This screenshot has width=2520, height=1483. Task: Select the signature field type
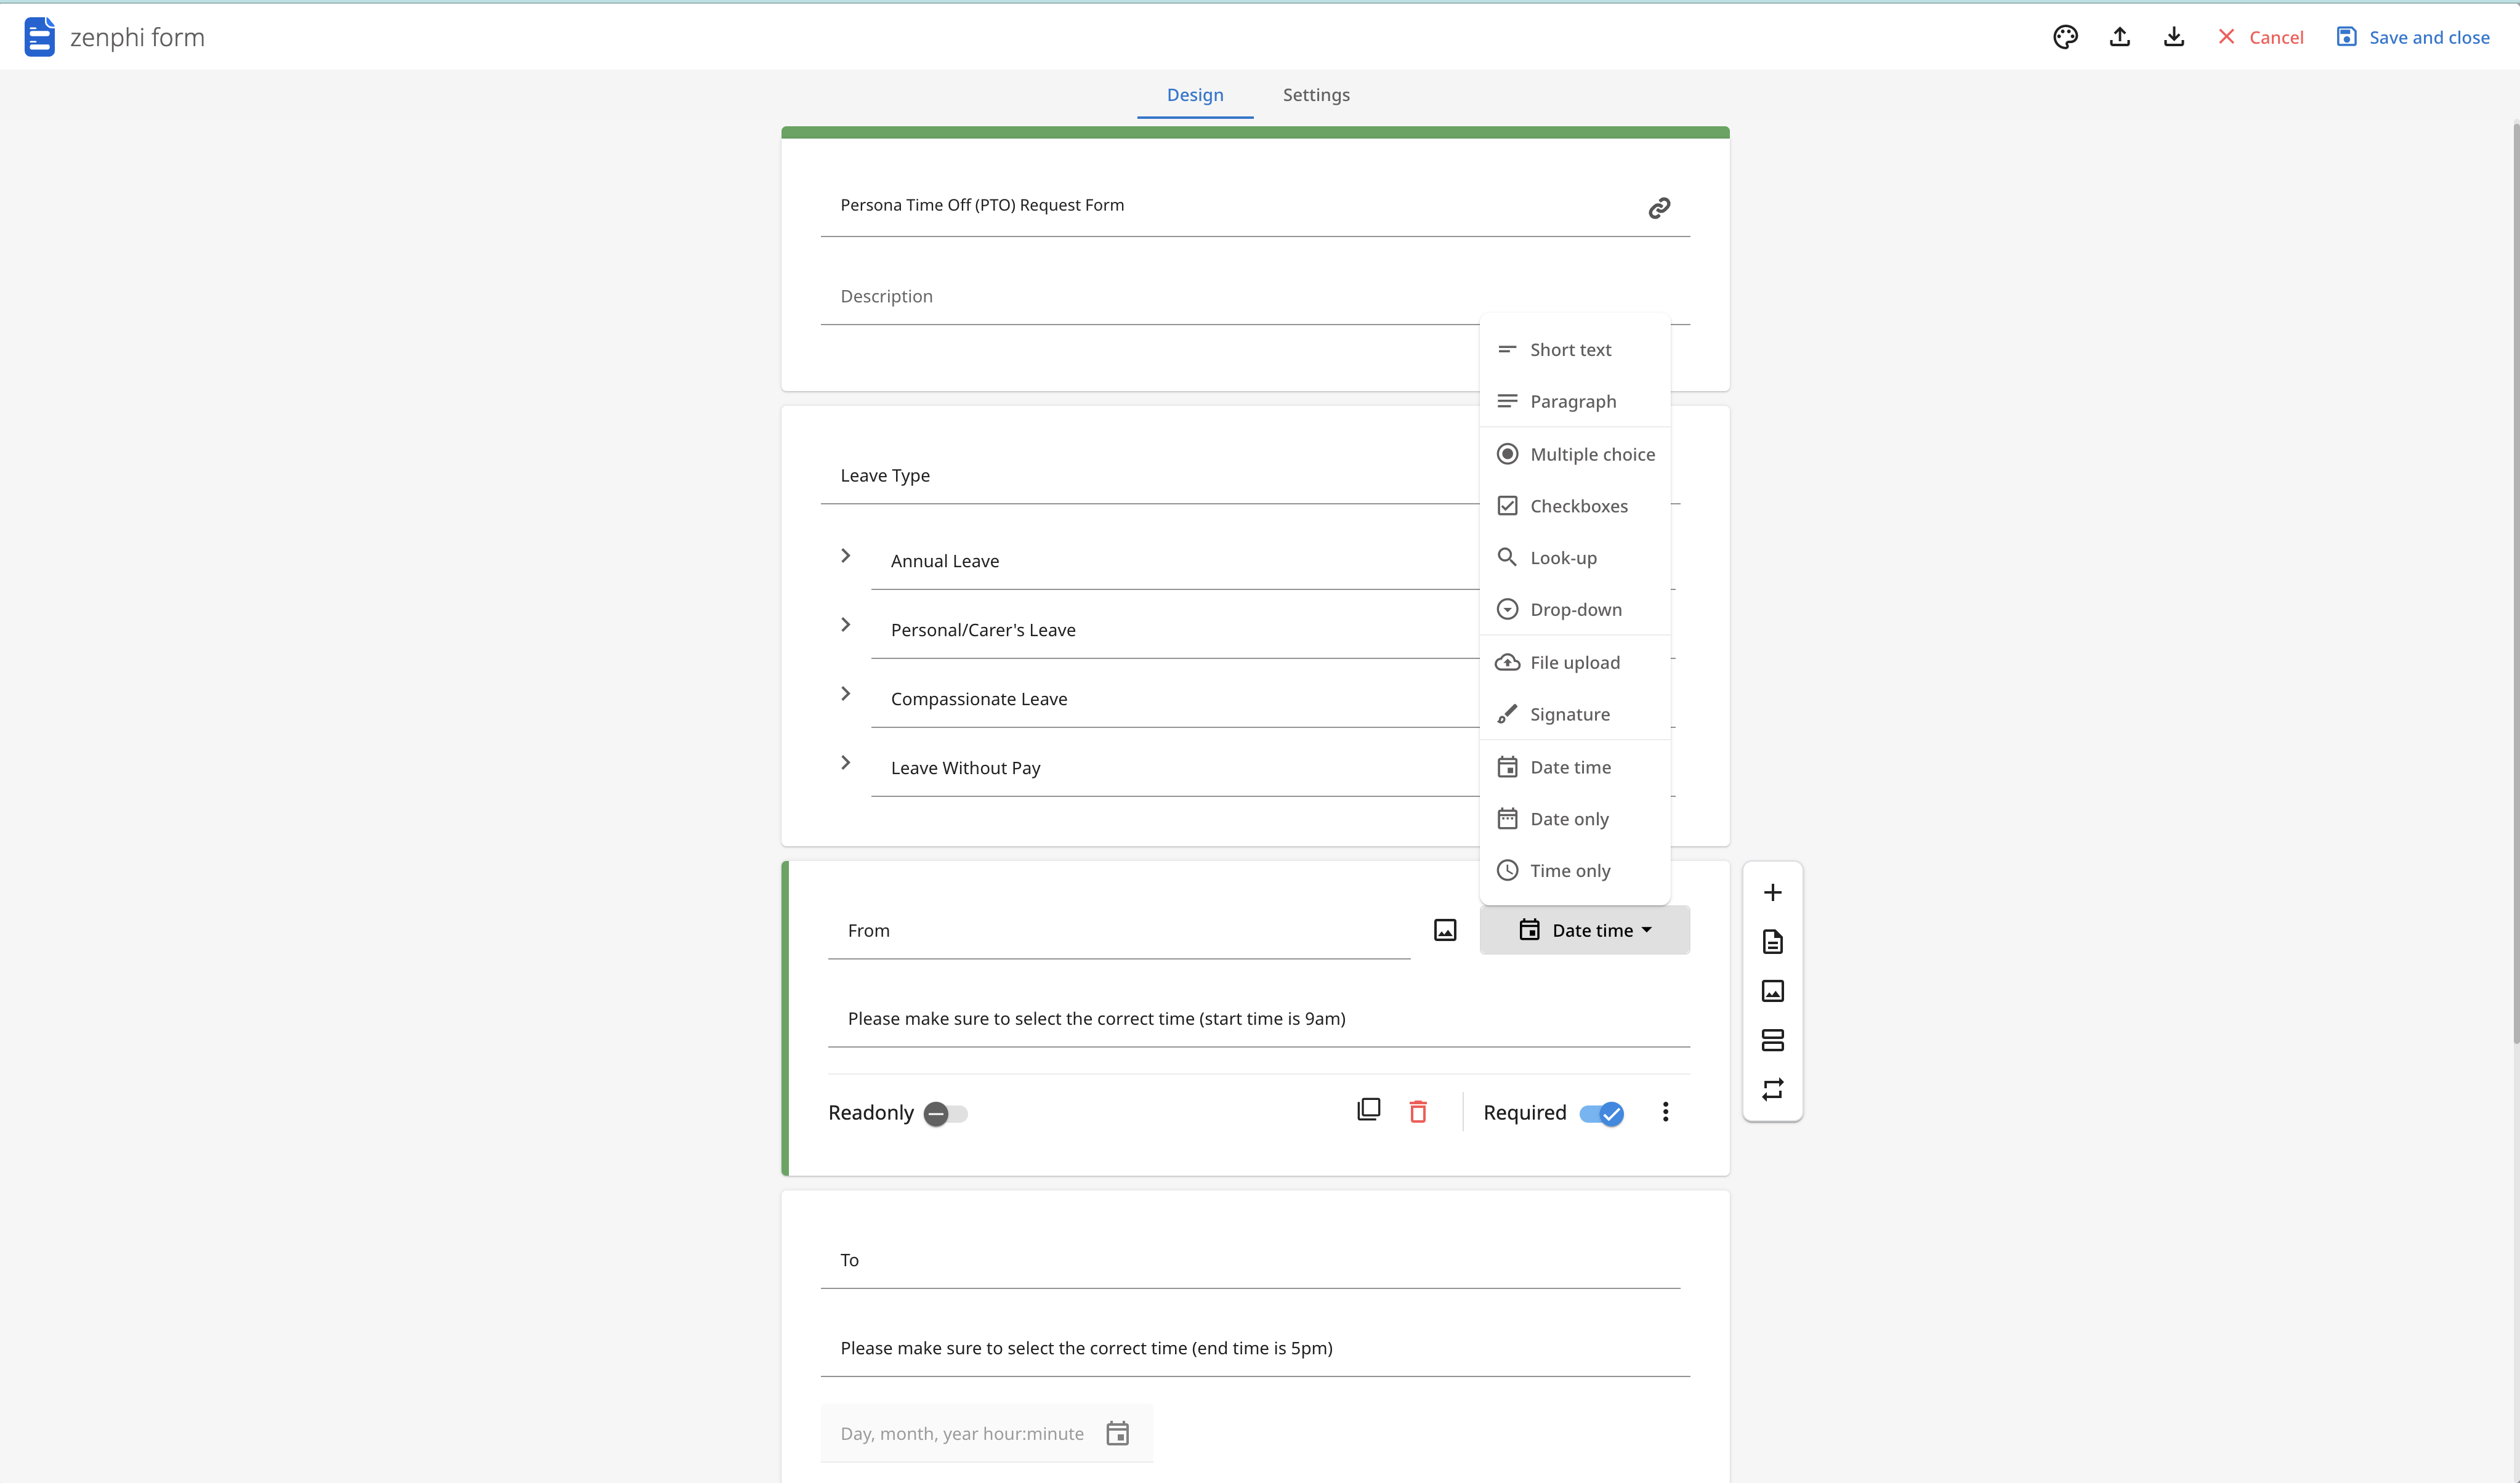[x=1569, y=713]
